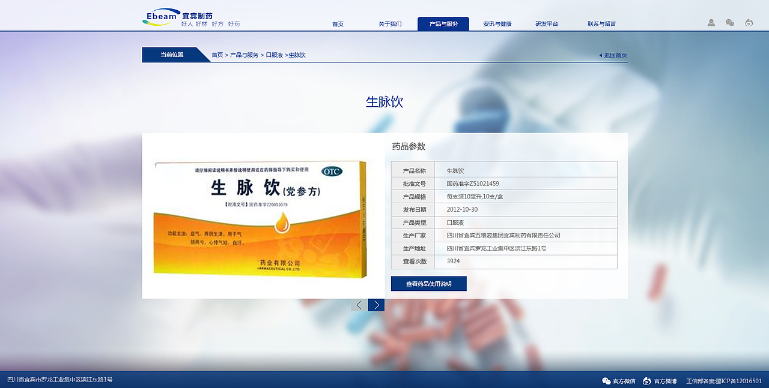
Task: Open the 资讯与健康 menu
Action: pos(497,24)
